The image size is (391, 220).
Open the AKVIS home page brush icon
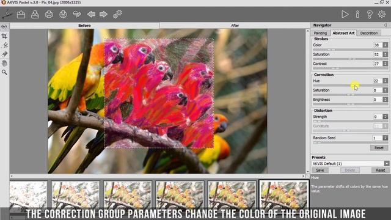pyautogui.click(x=7, y=14)
